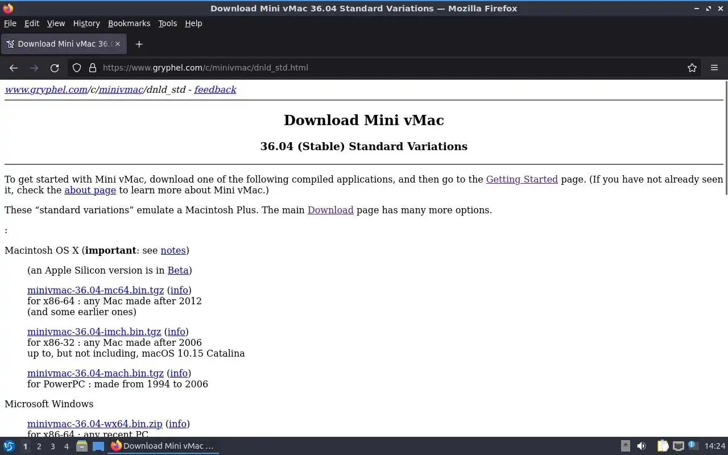
Task: Click the 'Download Mini vMac' heading
Action: (x=364, y=120)
